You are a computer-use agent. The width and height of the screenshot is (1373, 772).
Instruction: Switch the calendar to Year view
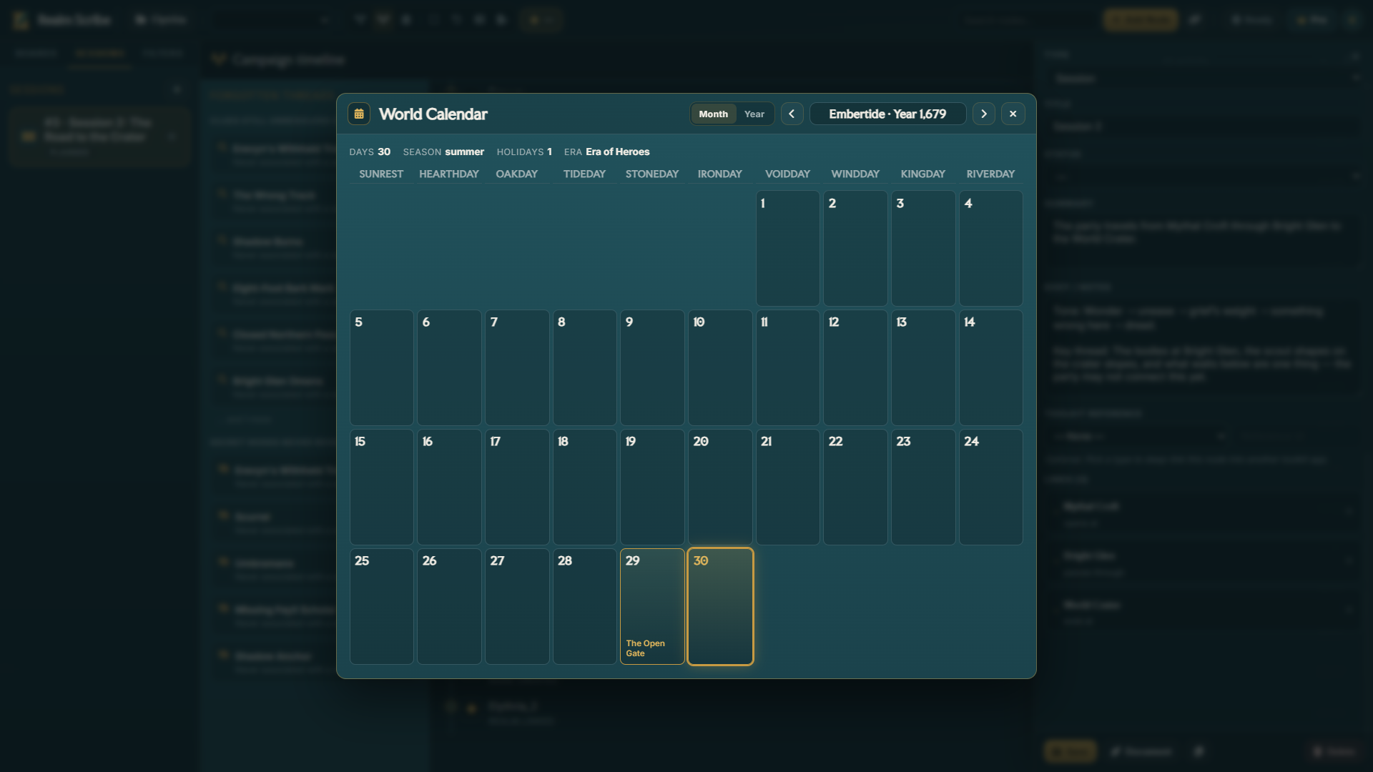754,114
